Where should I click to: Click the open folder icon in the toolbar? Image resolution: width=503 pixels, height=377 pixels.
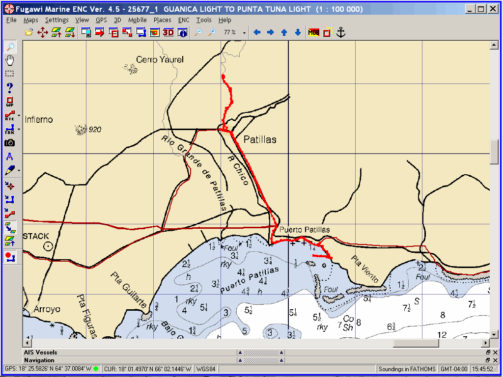coord(29,32)
